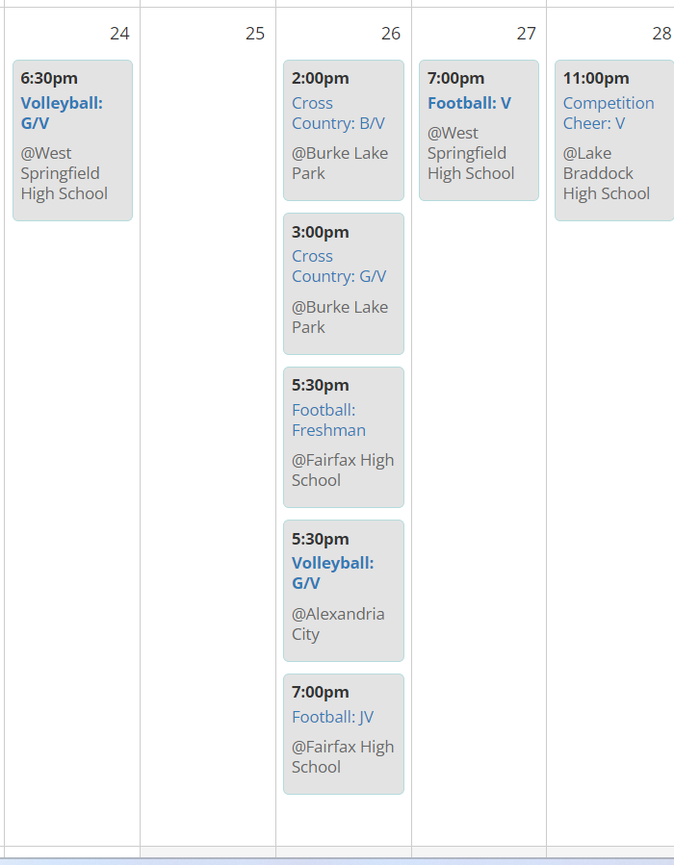Screen dimensions: 674x865
Task: Open Cross Country: G/V event link
Action: coord(338,266)
